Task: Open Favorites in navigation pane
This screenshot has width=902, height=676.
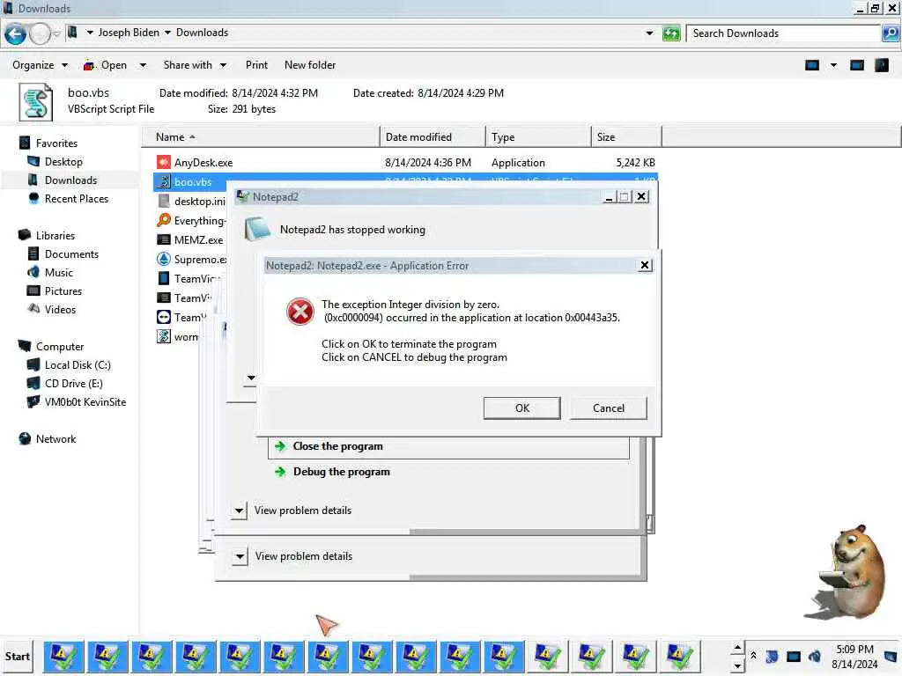Action: point(55,143)
